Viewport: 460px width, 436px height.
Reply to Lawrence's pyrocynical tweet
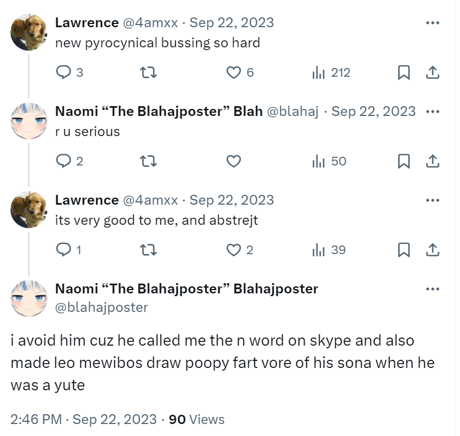coord(64,72)
